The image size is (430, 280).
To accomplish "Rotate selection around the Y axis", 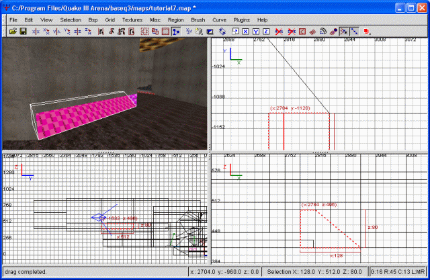I will (x=67, y=32).
